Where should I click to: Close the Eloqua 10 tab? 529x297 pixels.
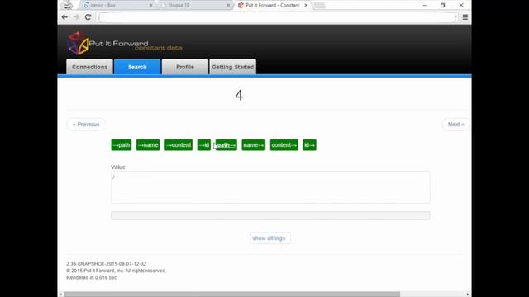pos(228,6)
